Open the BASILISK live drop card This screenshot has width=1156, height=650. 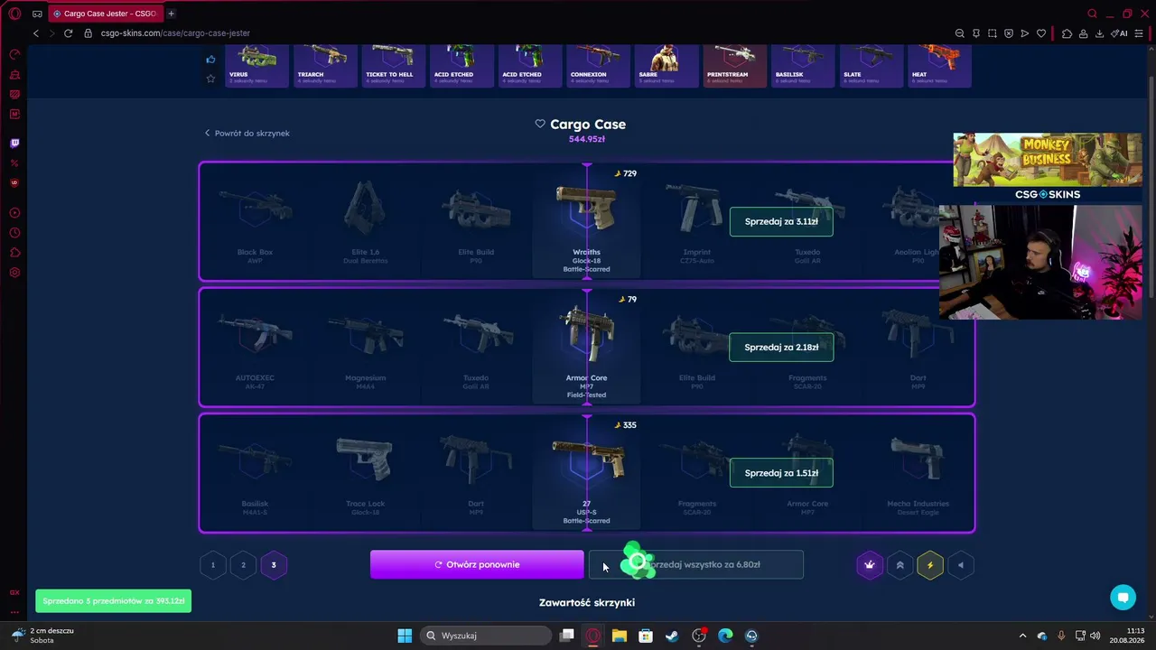(x=804, y=65)
